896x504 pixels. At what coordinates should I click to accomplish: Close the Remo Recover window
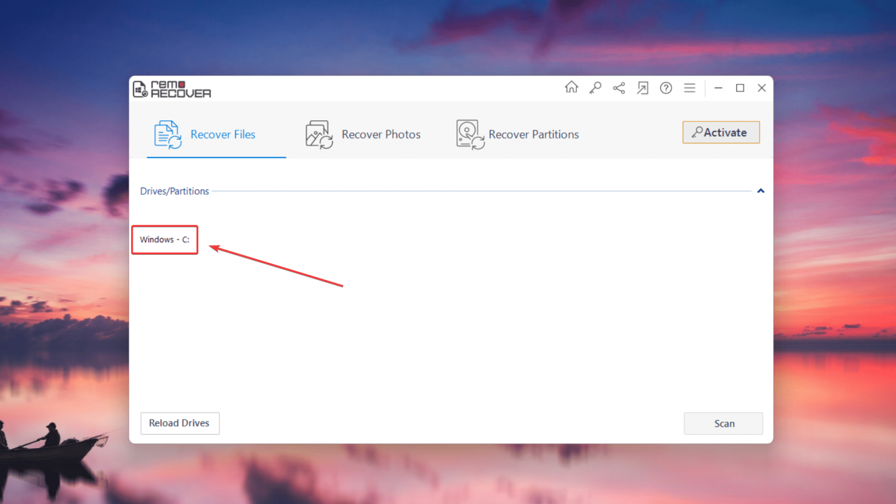(x=762, y=88)
